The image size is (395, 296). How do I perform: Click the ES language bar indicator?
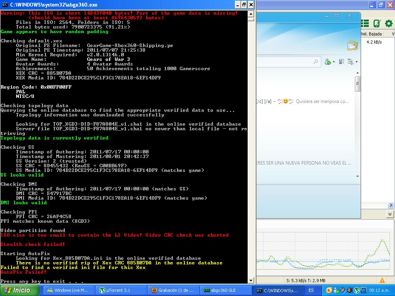pos(311,290)
